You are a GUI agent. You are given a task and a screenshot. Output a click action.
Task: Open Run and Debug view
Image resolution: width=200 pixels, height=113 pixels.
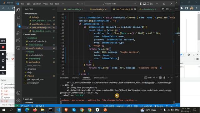tap(18, 33)
